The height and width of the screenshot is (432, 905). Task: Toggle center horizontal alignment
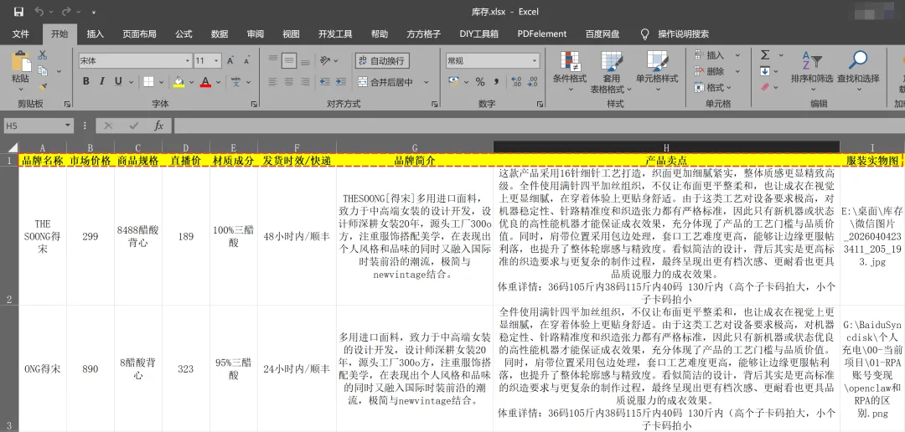(288, 81)
